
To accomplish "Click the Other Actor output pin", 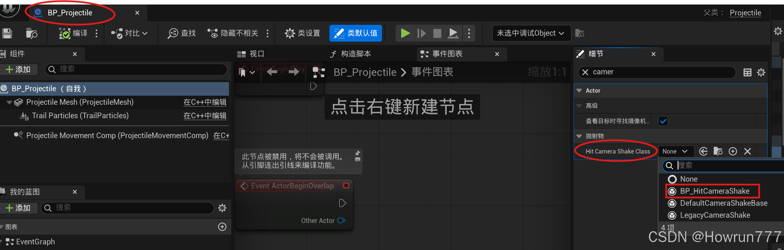I will click(x=341, y=221).
